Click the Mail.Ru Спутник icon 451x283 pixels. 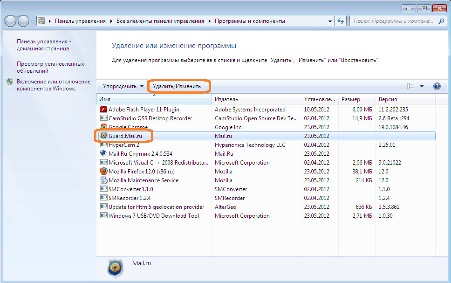point(104,154)
